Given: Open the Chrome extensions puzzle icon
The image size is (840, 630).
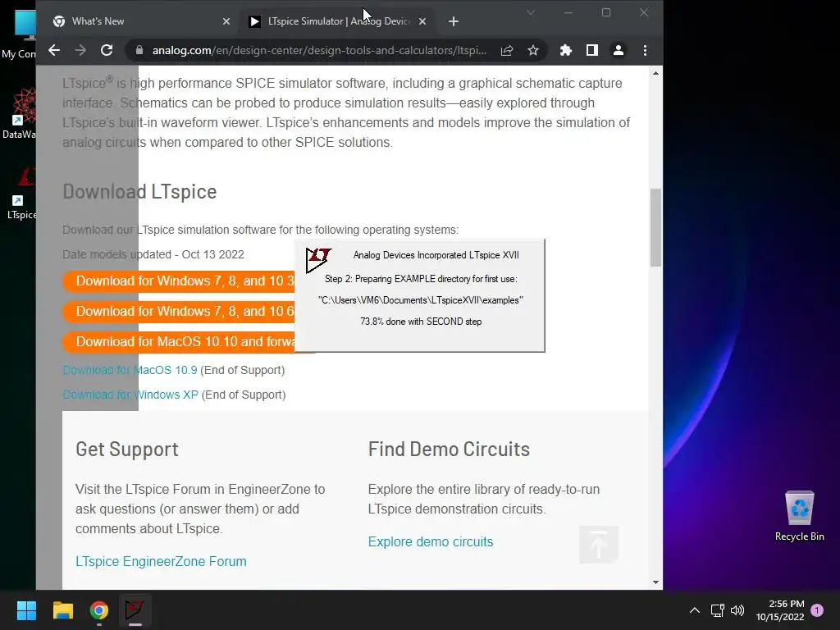Looking at the screenshot, I should pyautogui.click(x=566, y=50).
